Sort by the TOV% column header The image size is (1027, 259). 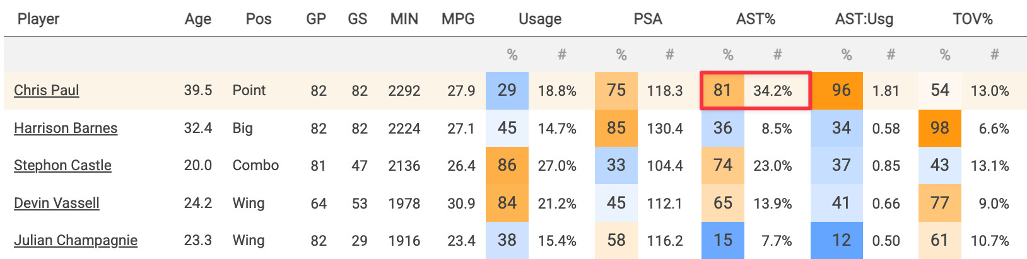click(973, 19)
